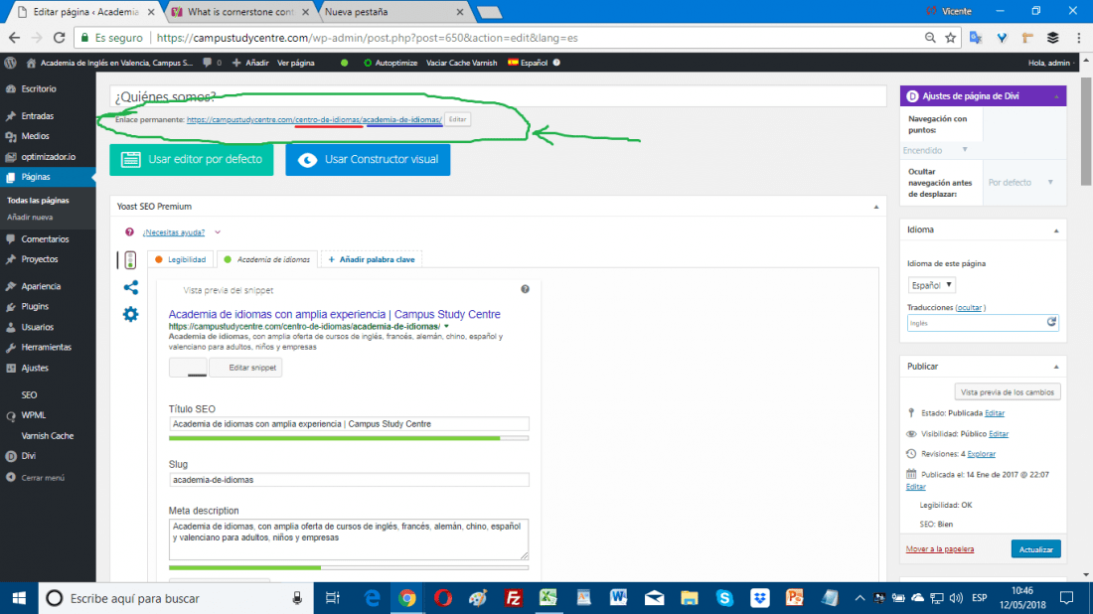The image size is (1093, 614).
Task: Reload the page in Chrome
Action: tap(60, 38)
